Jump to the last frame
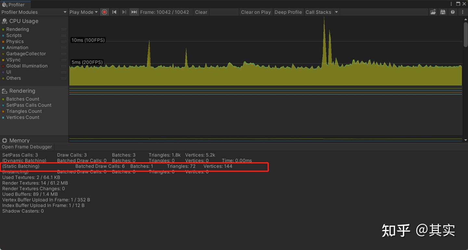 [x=134, y=12]
